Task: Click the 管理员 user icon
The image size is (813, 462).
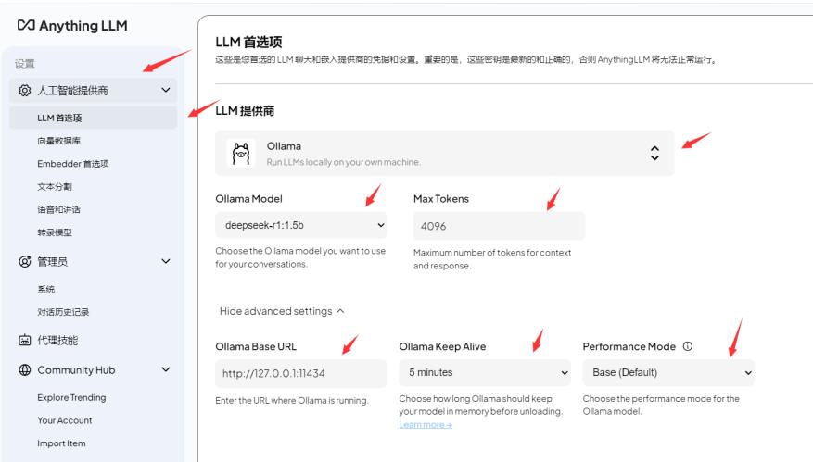Action: point(24,262)
